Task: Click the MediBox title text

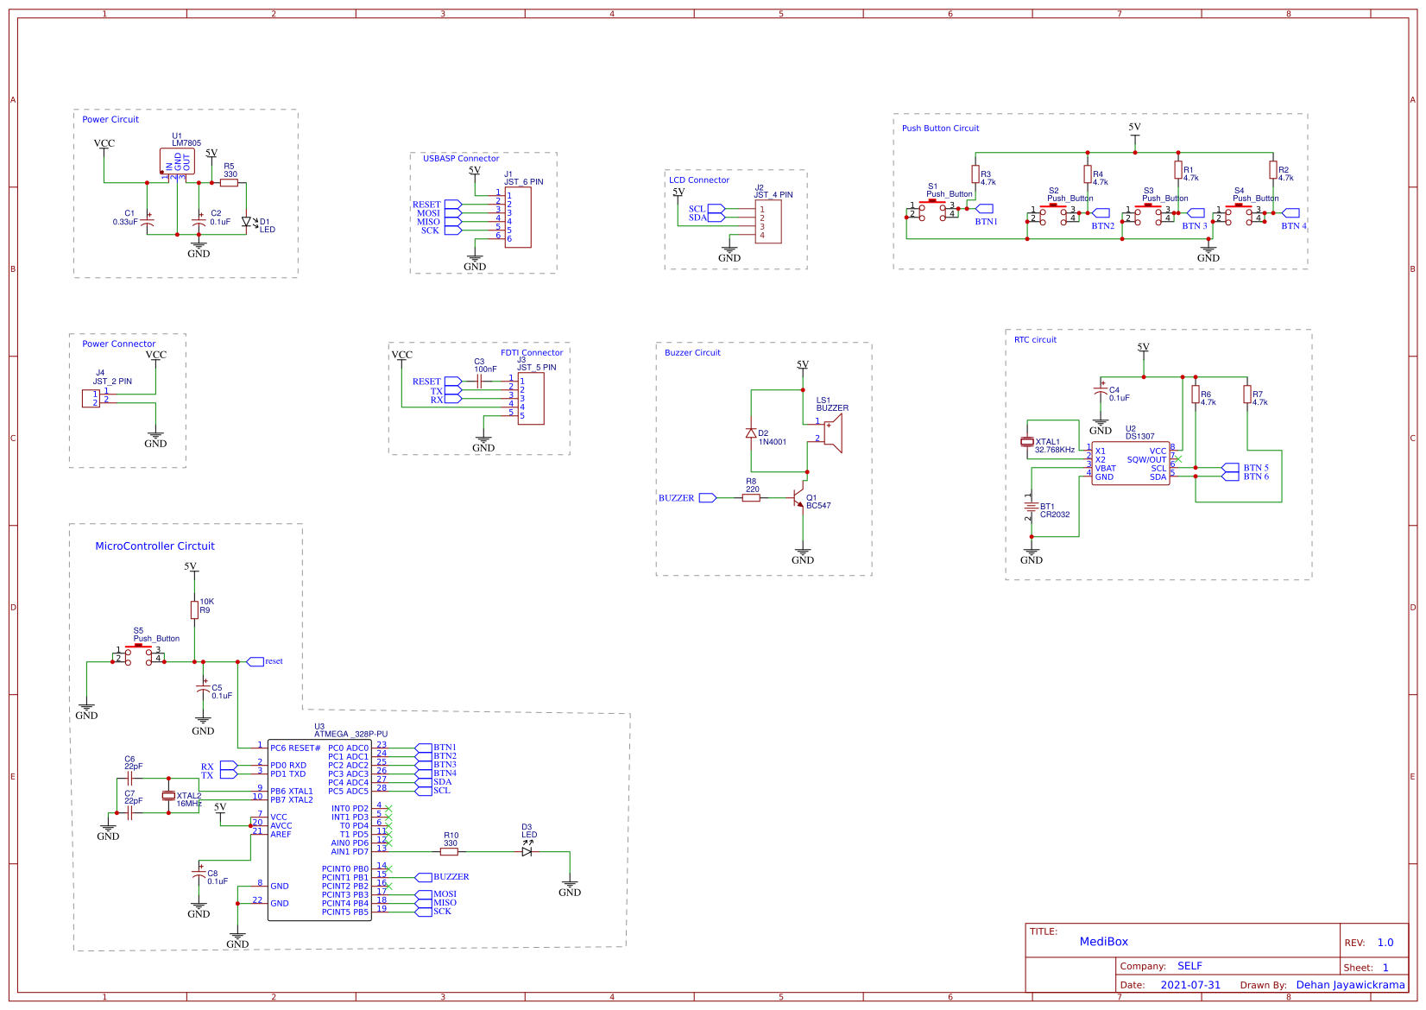Action: (1103, 942)
